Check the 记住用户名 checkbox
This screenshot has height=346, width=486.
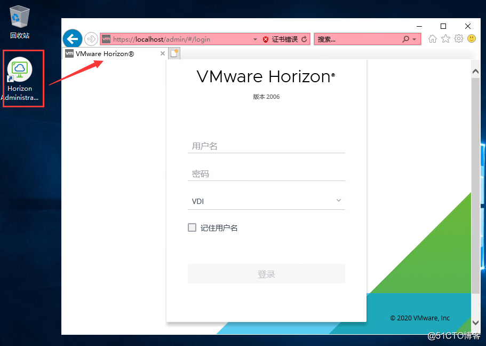tap(192, 228)
